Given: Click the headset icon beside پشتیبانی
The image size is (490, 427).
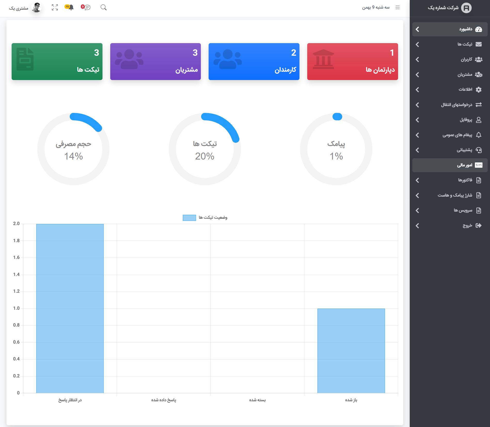Looking at the screenshot, I should pyautogui.click(x=479, y=150).
